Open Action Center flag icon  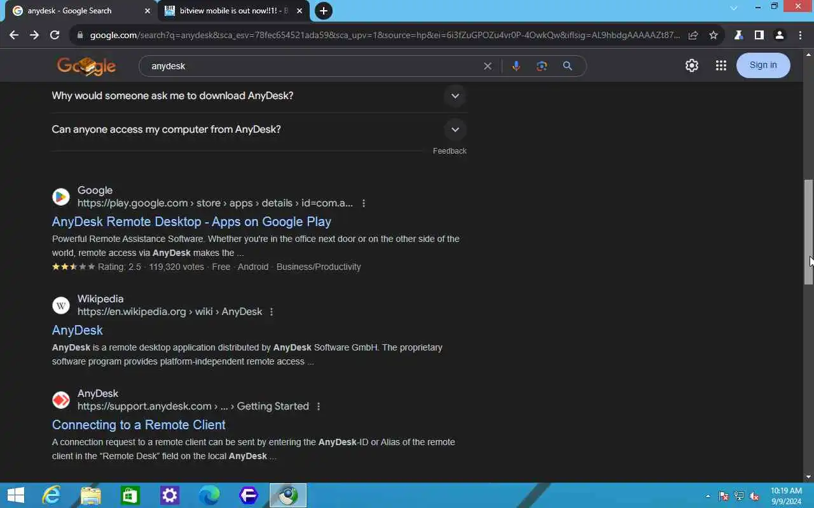[724, 496]
